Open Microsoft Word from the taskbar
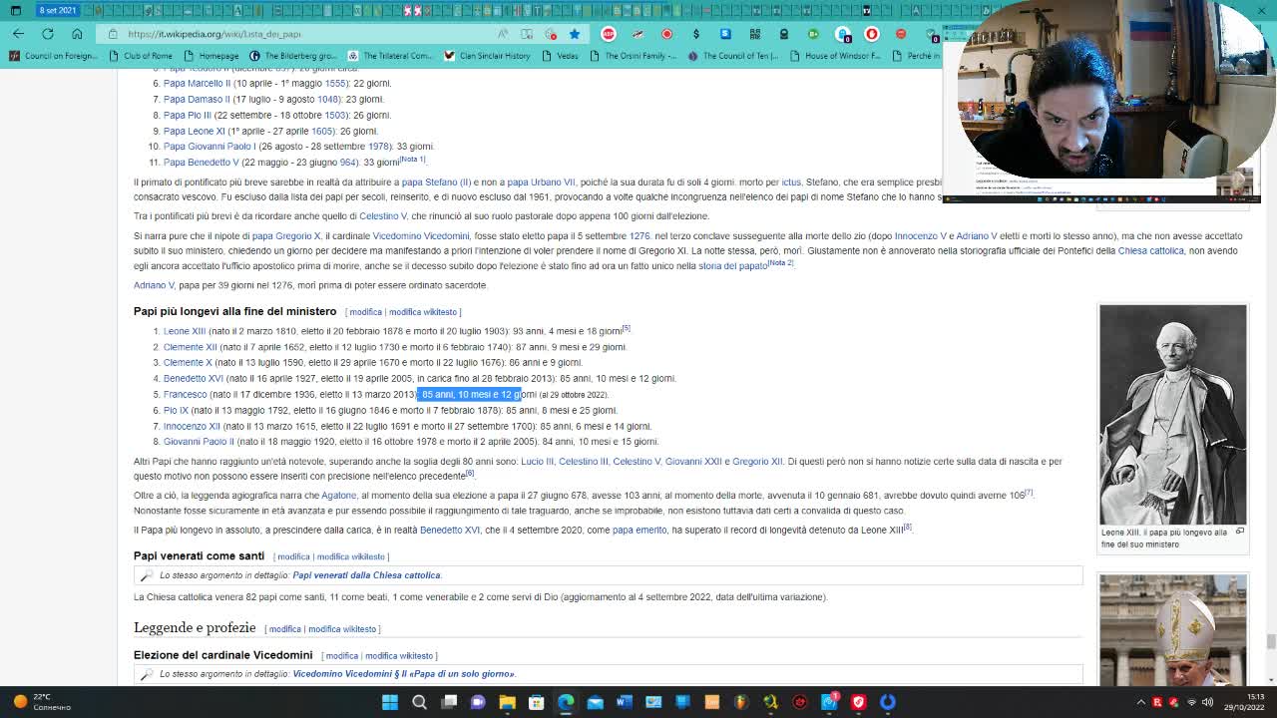Image resolution: width=1277 pixels, height=718 pixels. (x=624, y=702)
